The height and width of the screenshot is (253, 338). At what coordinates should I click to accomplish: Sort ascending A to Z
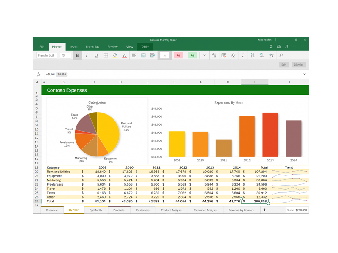tap(252, 55)
